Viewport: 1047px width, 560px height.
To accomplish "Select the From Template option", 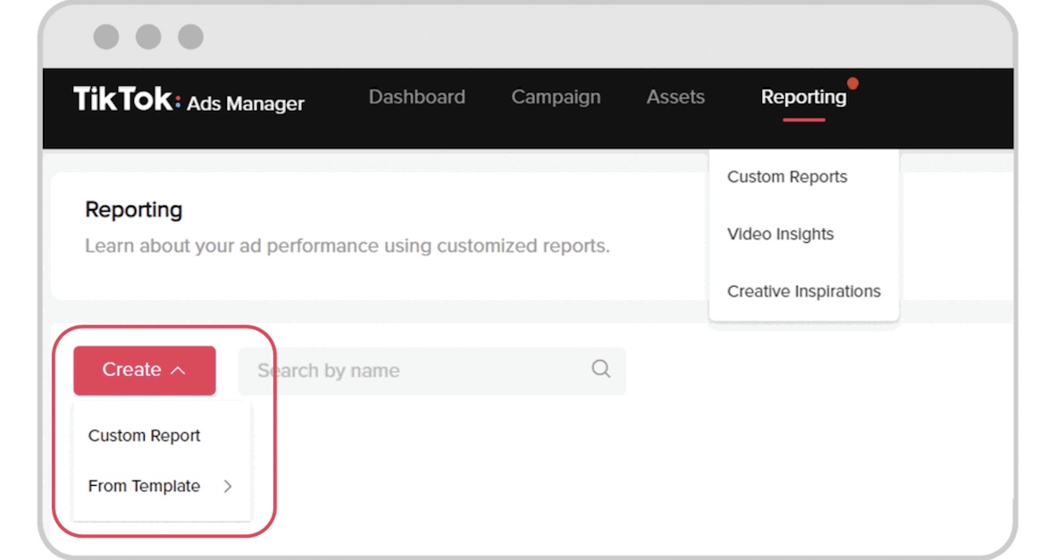I will click(144, 487).
